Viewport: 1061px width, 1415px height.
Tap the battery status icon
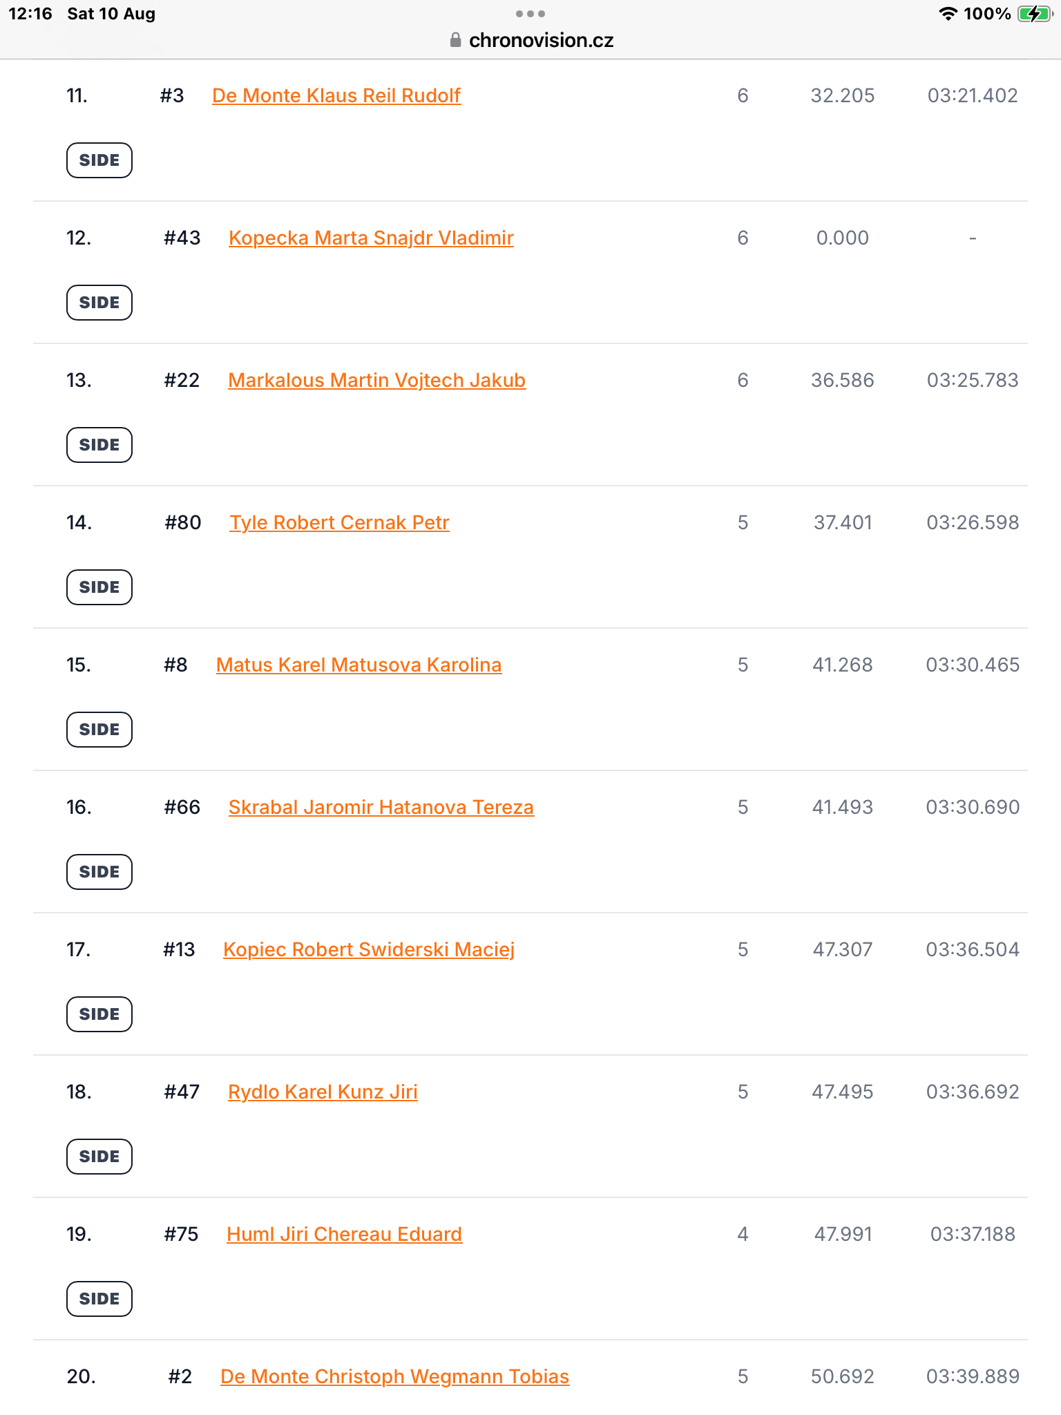1034,14
